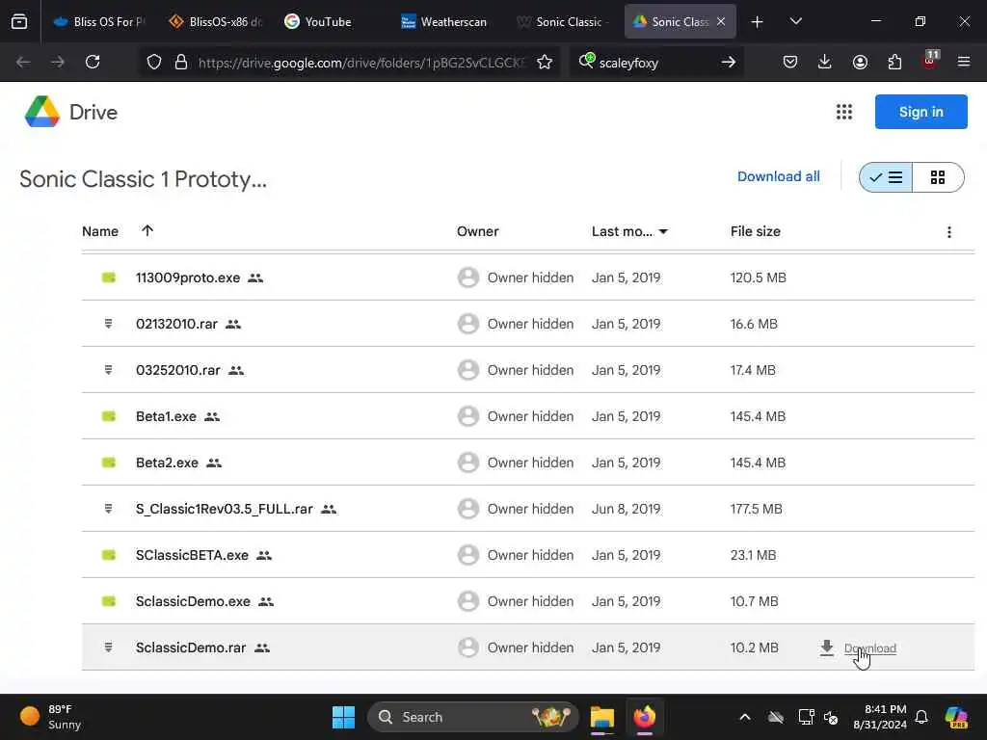The height and width of the screenshot is (740, 987).
Task: Open the Google apps grid icon
Action: point(843,112)
